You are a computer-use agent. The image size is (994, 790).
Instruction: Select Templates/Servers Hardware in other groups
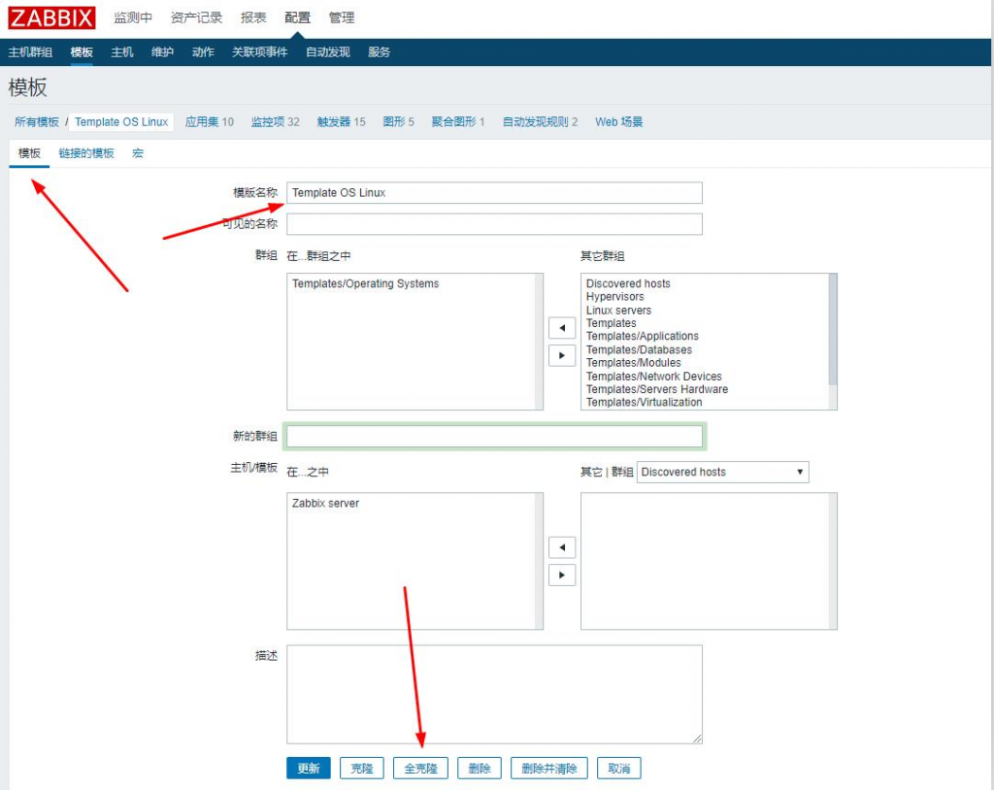657,389
